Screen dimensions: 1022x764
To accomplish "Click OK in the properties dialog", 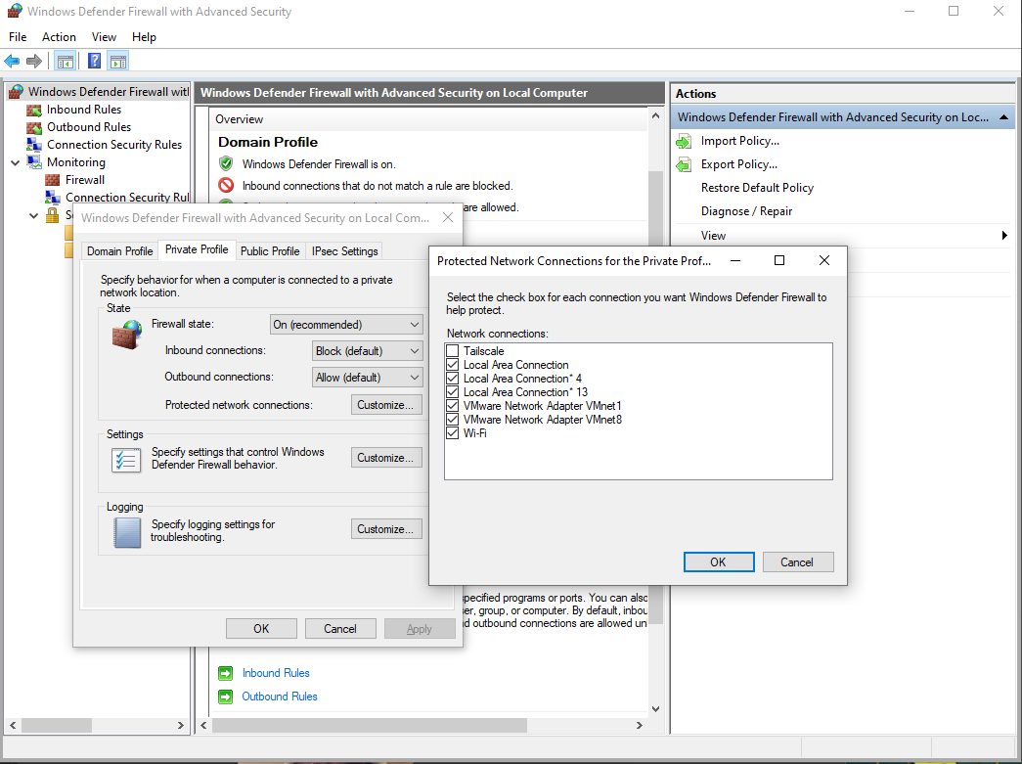I will 261,628.
